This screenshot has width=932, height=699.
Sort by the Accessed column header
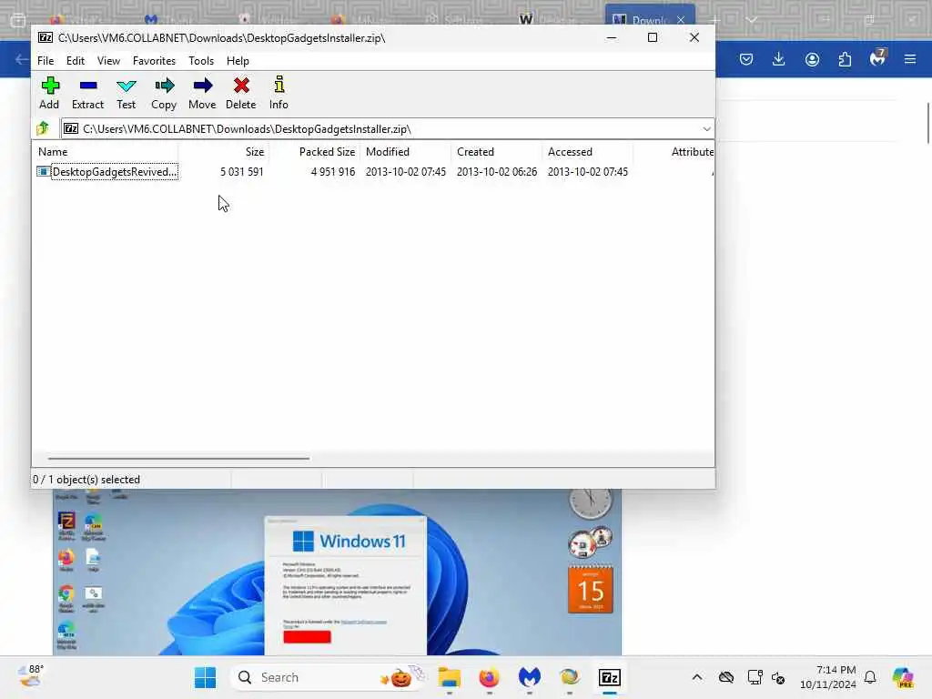587,152
